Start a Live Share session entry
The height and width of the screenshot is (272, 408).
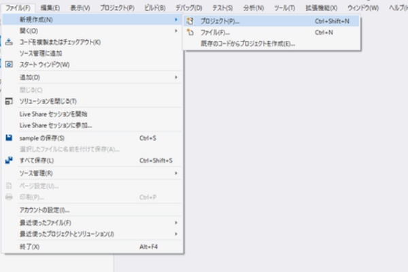92,114
